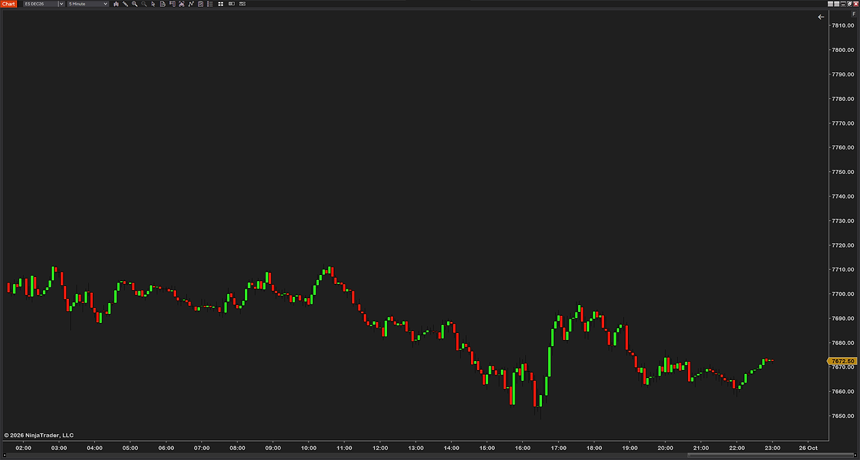Open the Indicators icon
The width and height of the screenshot is (860, 460).
coord(190,4)
